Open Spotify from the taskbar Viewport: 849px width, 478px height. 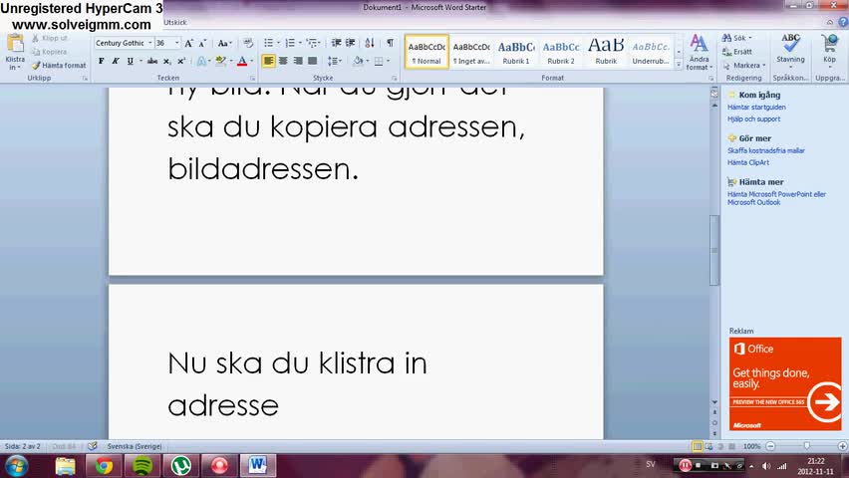(142, 465)
